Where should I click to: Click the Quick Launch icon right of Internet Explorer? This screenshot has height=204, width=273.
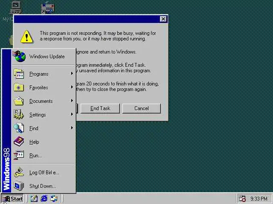click(x=54, y=198)
